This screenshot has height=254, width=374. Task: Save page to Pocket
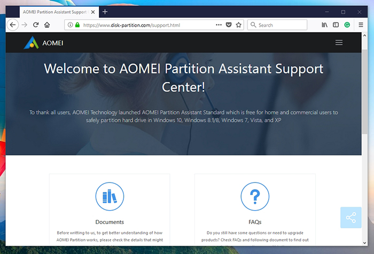229,25
